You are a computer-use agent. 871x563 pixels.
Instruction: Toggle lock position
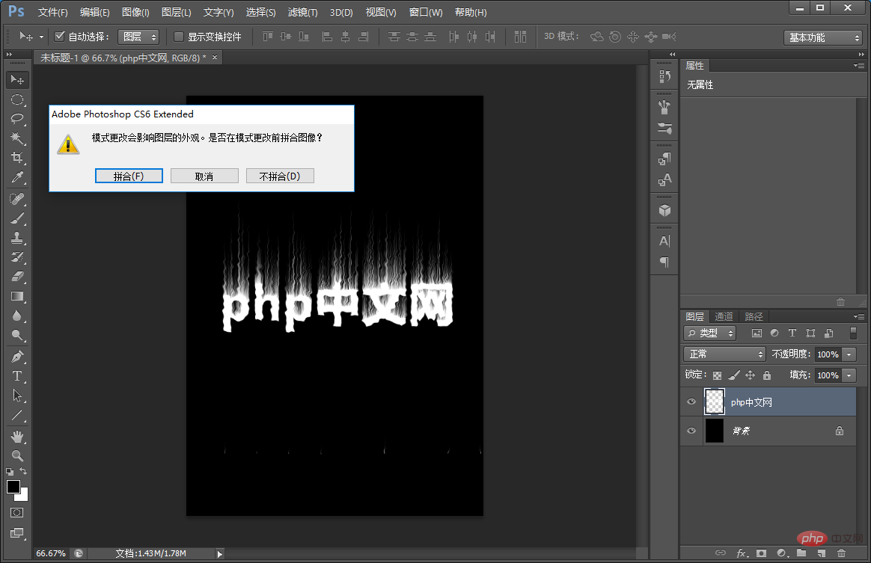(x=751, y=375)
